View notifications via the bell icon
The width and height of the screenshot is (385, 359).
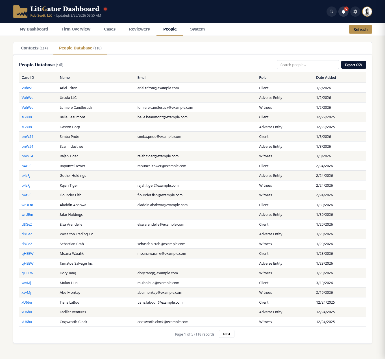pyautogui.click(x=343, y=12)
